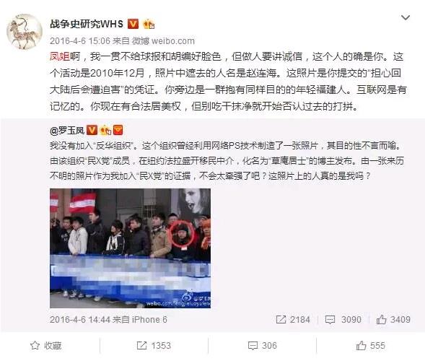425x361 pixels.
Task: Click the 战争史研究WHS profile avatar
Action: 25,32
